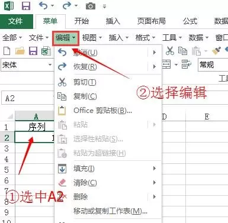Viewport: 228px width, 223px height.
Task: Choose 剪切(T) from the edit menu
Action: (108, 82)
